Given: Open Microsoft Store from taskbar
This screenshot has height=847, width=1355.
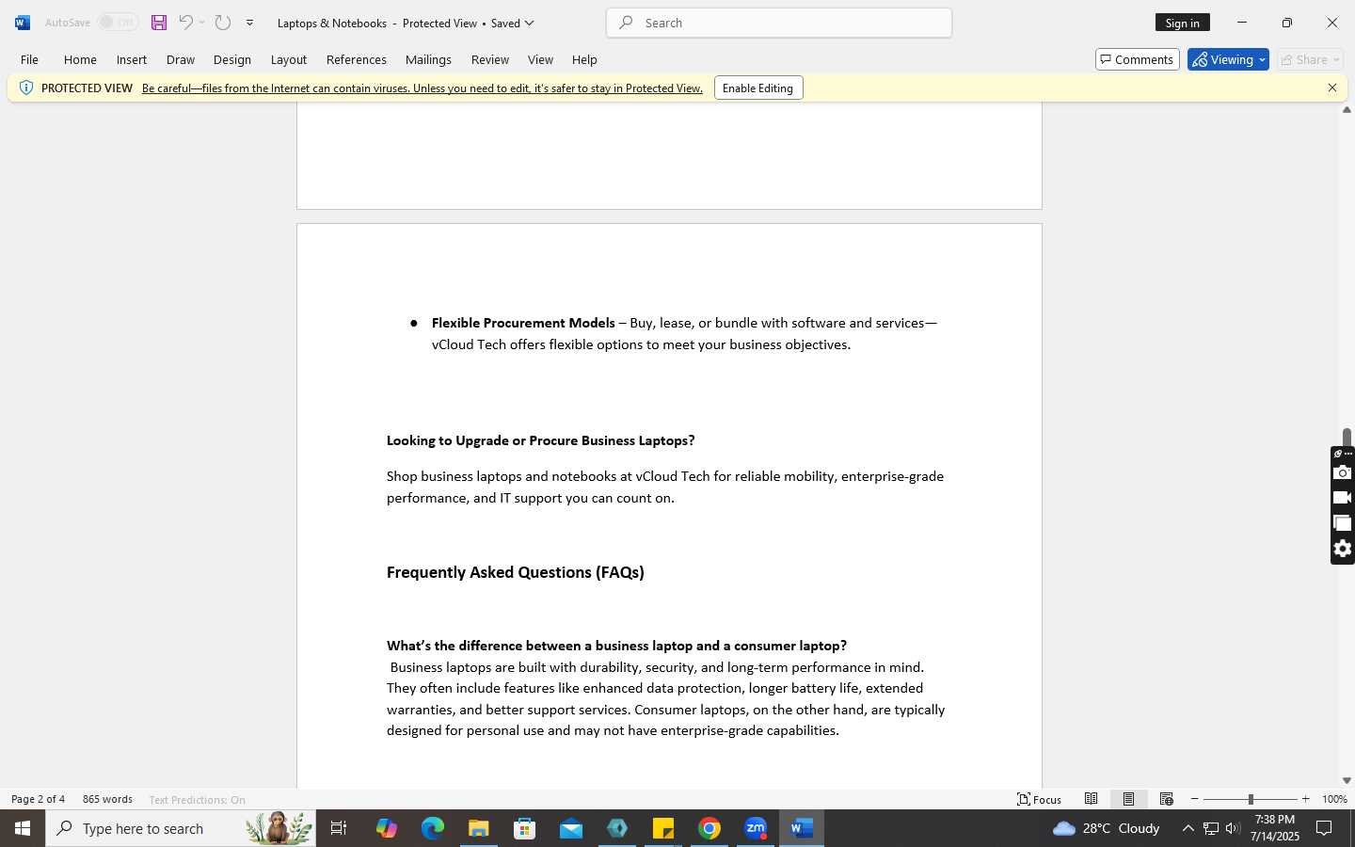Looking at the screenshot, I should click(525, 828).
